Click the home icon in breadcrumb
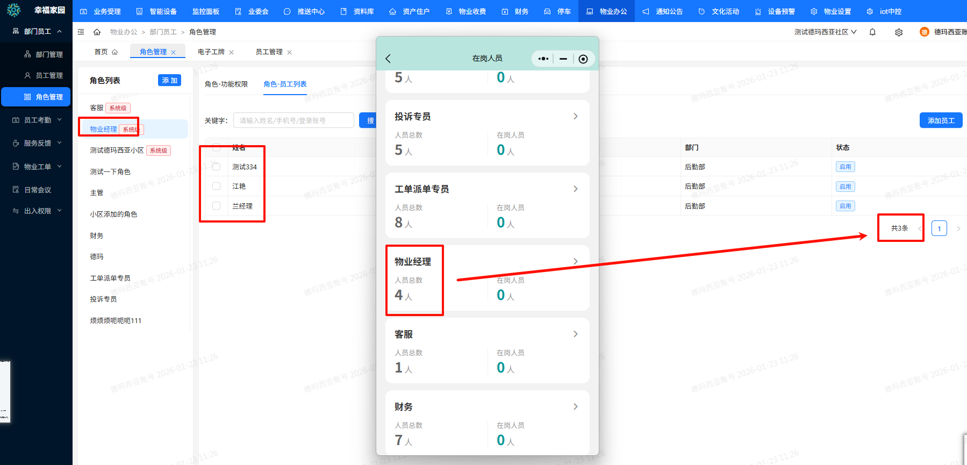Screen dimensions: 967x465 pyautogui.click(x=97, y=32)
